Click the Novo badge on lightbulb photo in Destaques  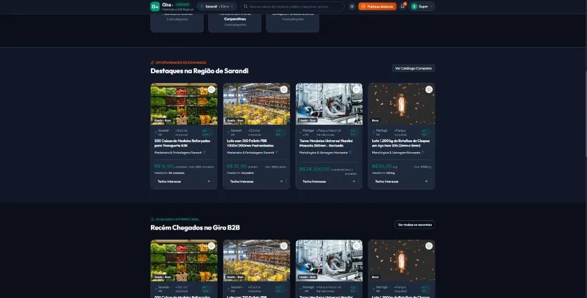375,120
